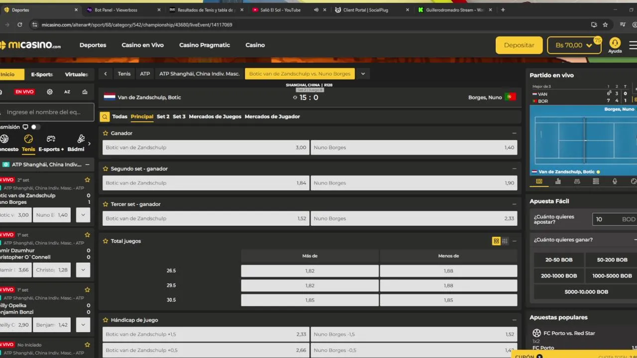Select the E-Sports sidebar tab

pos(42,75)
